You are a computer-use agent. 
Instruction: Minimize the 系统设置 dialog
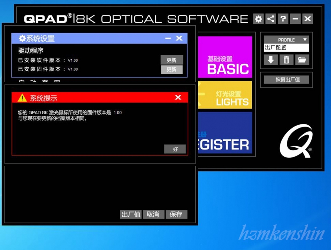click(168, 38)
